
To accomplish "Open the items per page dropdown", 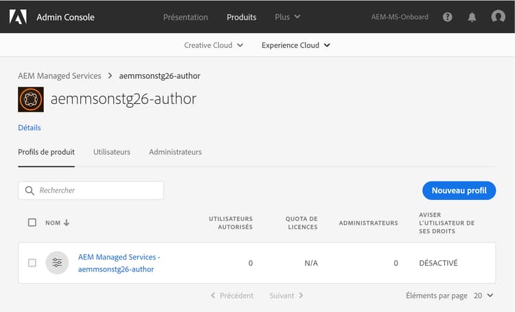I will tap(483, 296).
